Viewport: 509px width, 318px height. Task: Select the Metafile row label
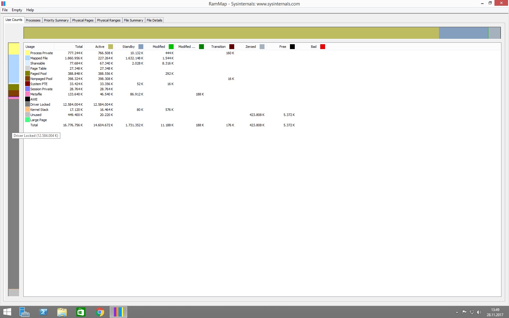pyautogui.click(x=36, y=94)
